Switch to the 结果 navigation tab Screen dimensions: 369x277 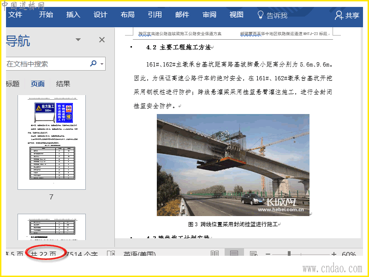pyautogui.click(x=63, y=84)
